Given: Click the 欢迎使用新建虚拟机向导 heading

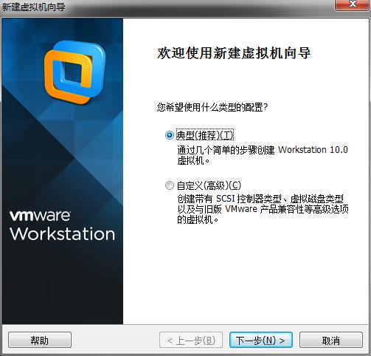Looking at the screenshot, I should 234,53.
